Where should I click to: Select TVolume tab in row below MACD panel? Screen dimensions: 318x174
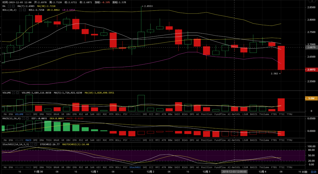264,140
